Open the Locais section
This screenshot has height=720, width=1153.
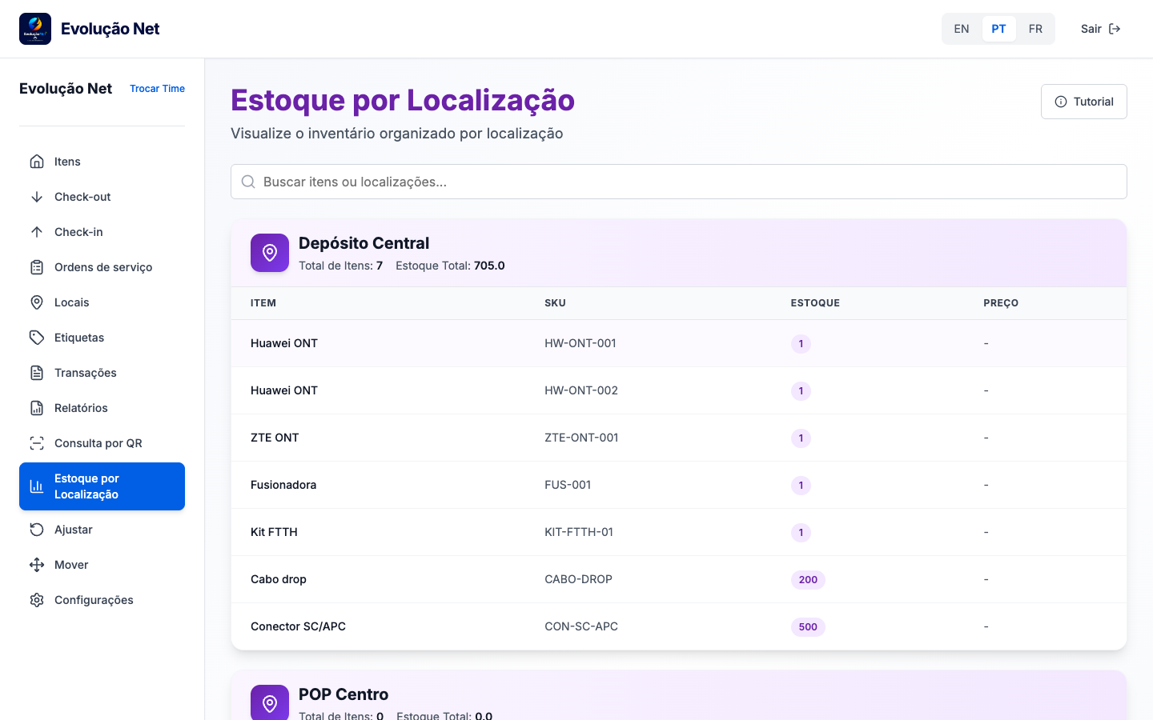coord(102,302)
